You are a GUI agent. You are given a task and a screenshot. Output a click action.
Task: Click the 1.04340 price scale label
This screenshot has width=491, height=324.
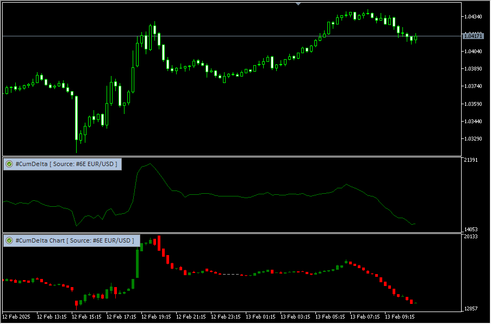pyautogui.click(x=473, y=17)
